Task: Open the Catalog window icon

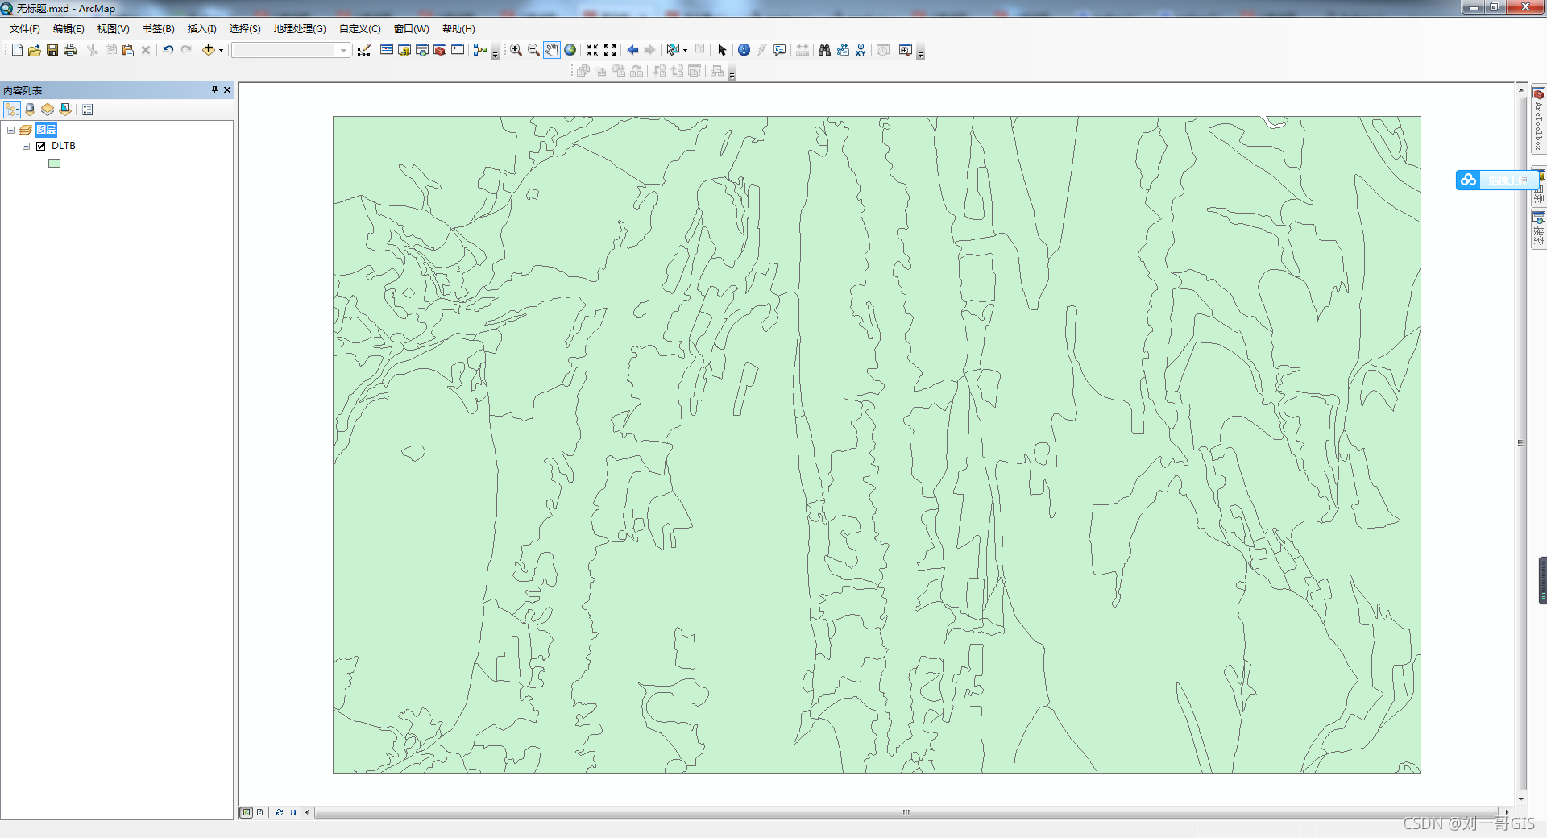Action: (404, 50)
